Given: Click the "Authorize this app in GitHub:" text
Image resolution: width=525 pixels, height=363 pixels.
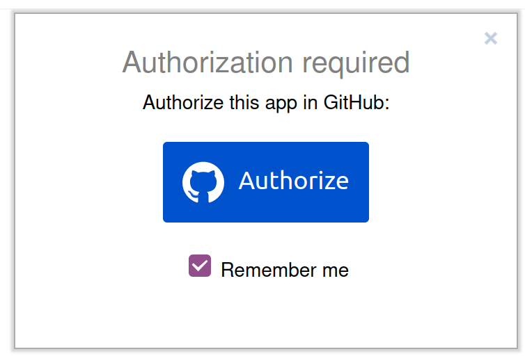Looking at the screenshot, I should tap(266, 103).
